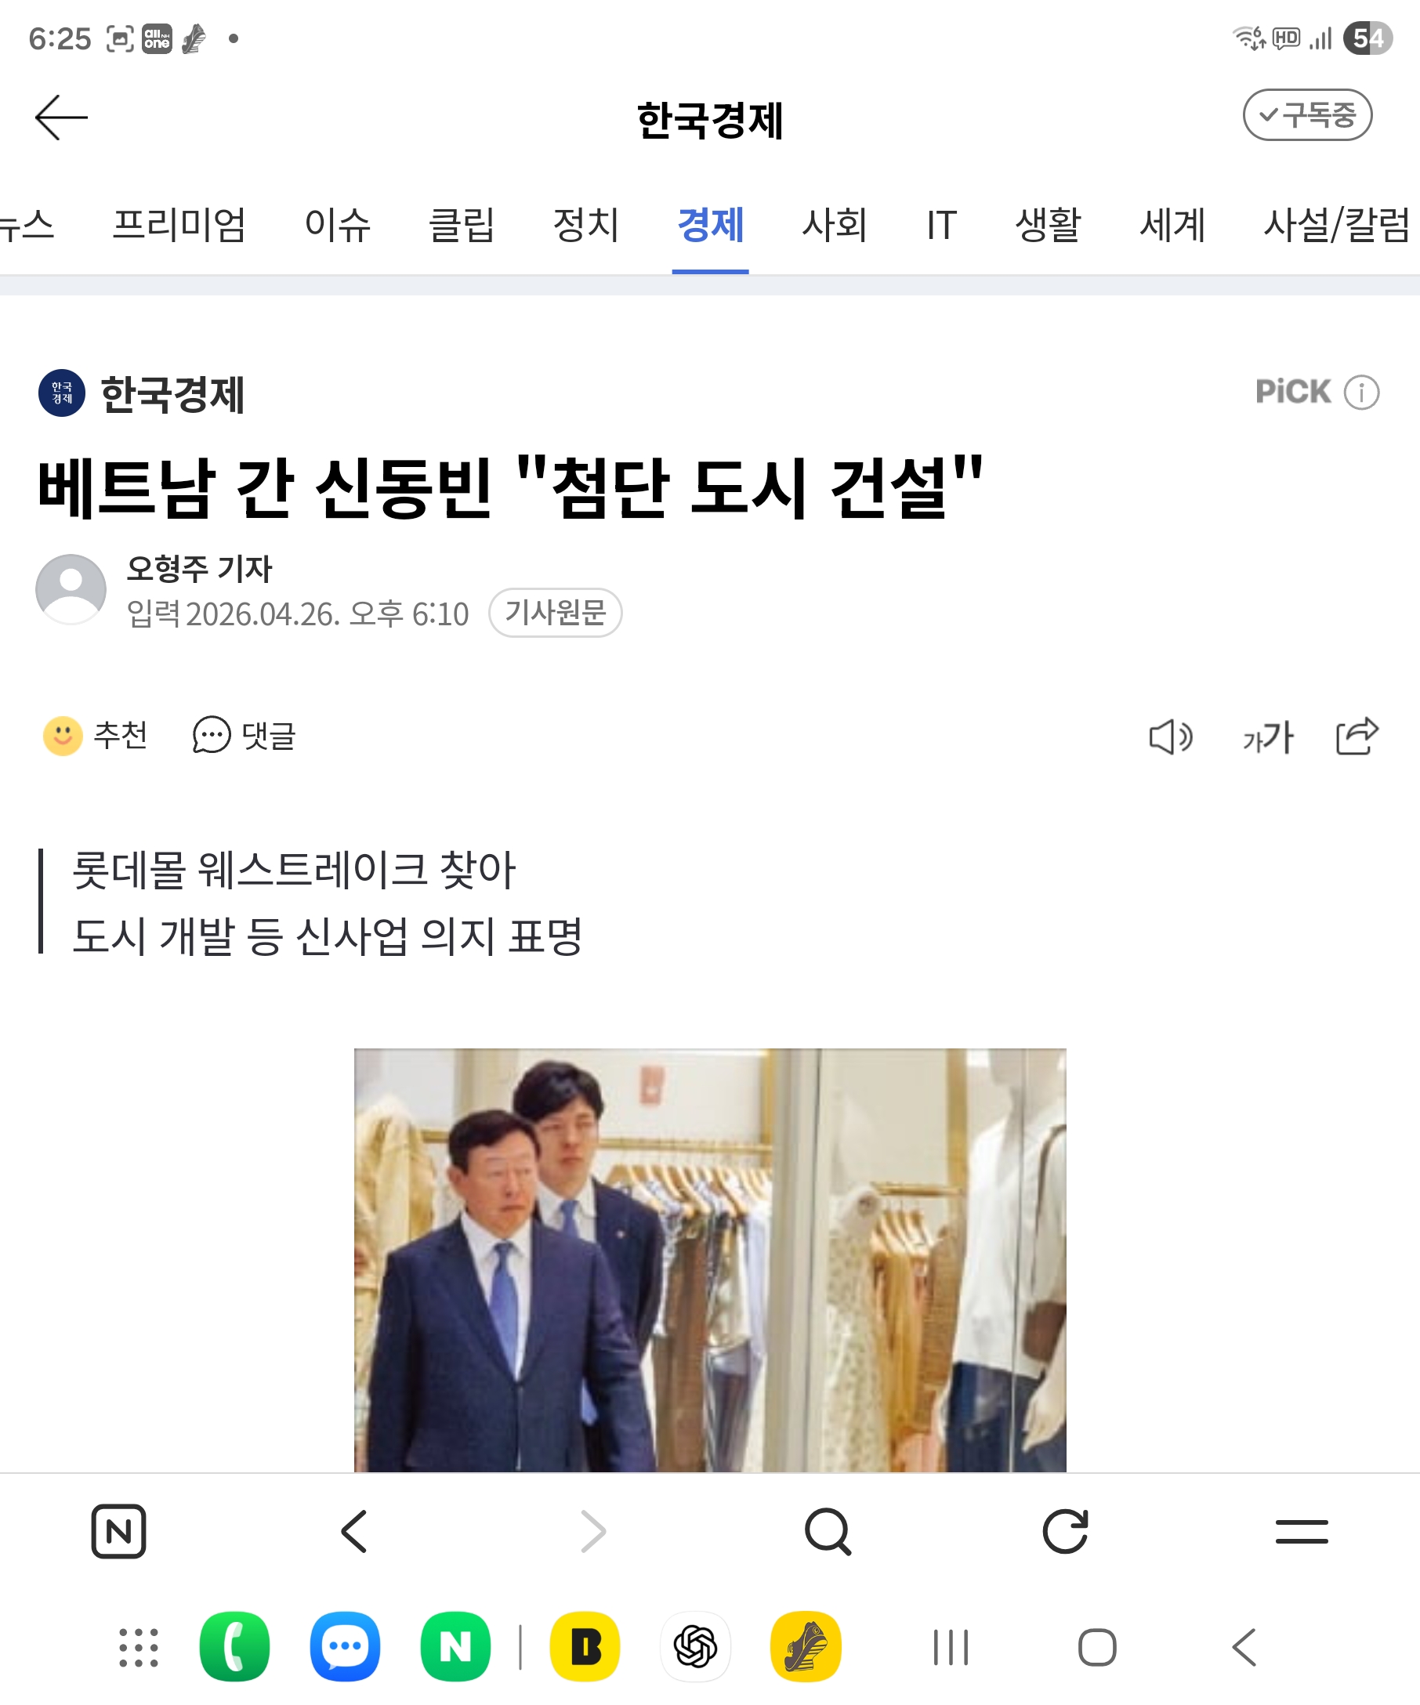Open the 가가 font size control
Viewport: 1420px width, 1705px height.
[x=1267, y=737]
